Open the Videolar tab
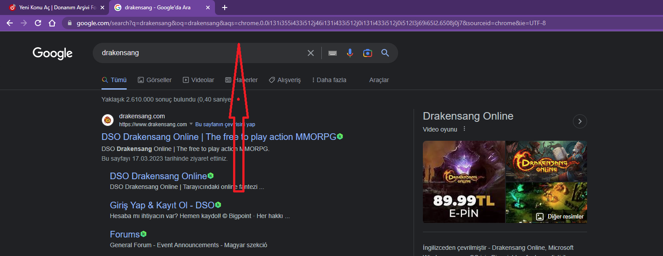 198,80
